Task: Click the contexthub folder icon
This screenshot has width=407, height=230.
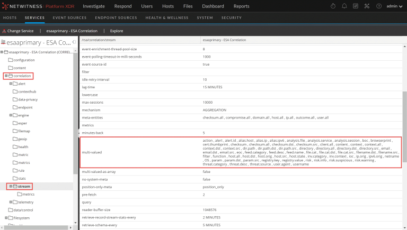Action: [15, 91]
